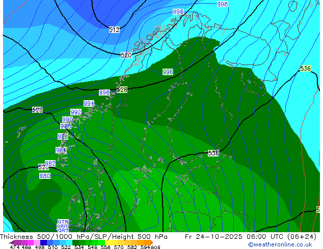Click the 984 pressure isobar label

(x=61, y=150)
